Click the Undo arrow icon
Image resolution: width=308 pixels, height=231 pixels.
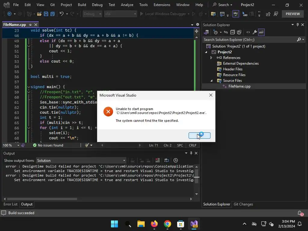[61, 14]
